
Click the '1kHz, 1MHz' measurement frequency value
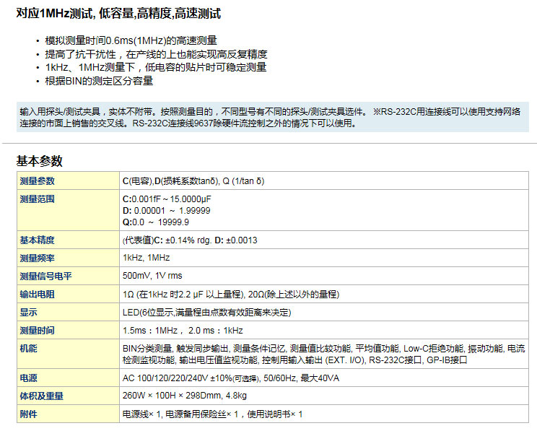[146, 258]
